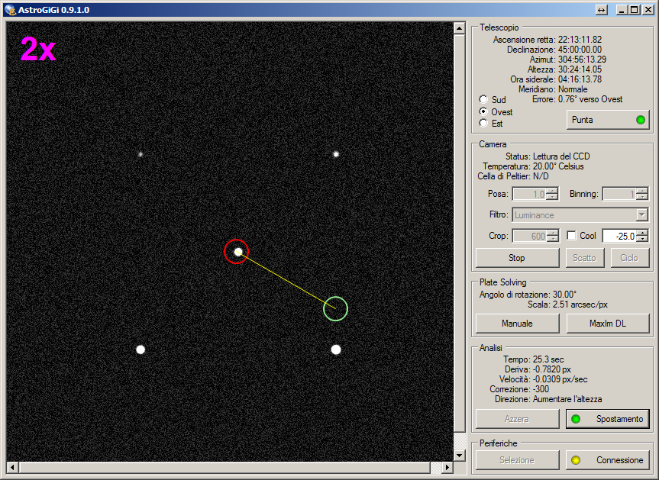659x480 pixels.
Task: Increase the cooling temperature with spinner up arrow
Action: (x=642, y=233)
